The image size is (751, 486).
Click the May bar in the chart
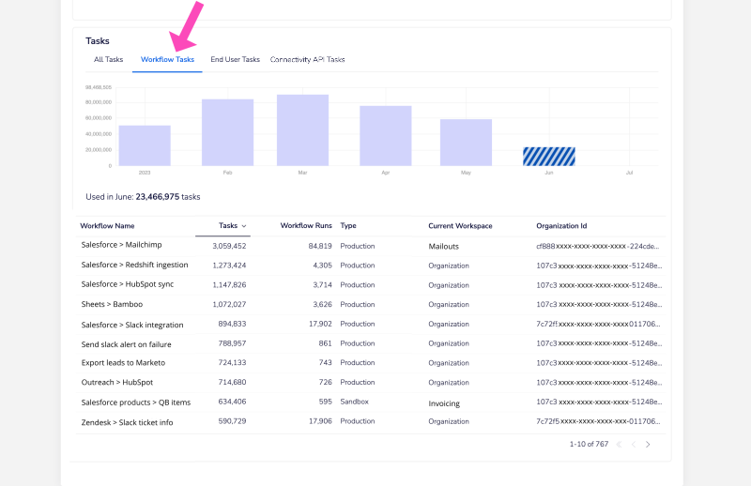point(466,143)
